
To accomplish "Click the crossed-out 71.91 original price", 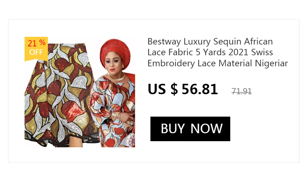I will pyautogui.click(x=242, y=91).
